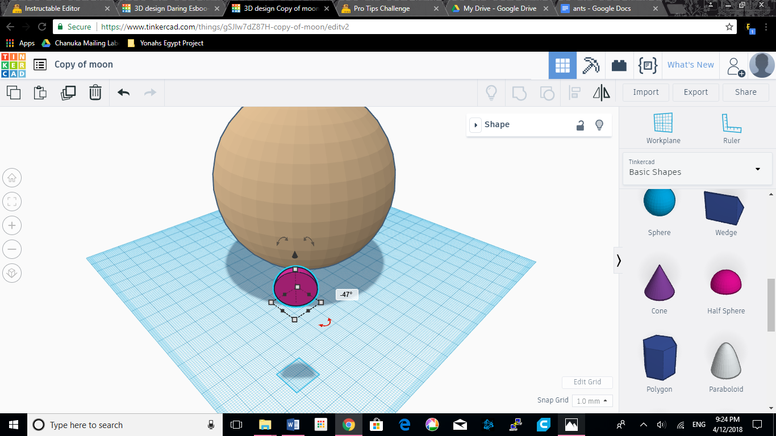
Task: Expand the Shape inspector panel
Action: [x=475, y=125]
